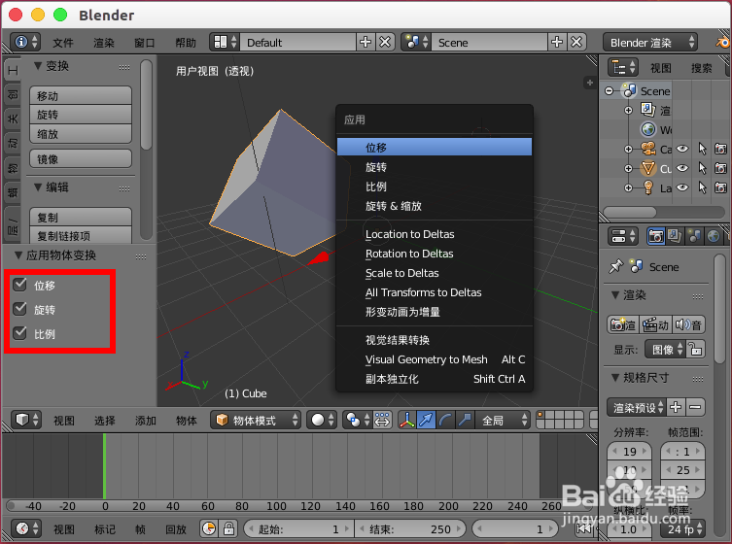Open the 图像 display dropdown
The image size is (732, 544).
click(665, 349)
